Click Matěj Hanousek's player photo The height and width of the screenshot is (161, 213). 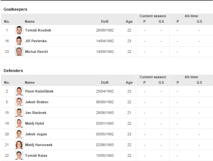(x=19, y=145)
